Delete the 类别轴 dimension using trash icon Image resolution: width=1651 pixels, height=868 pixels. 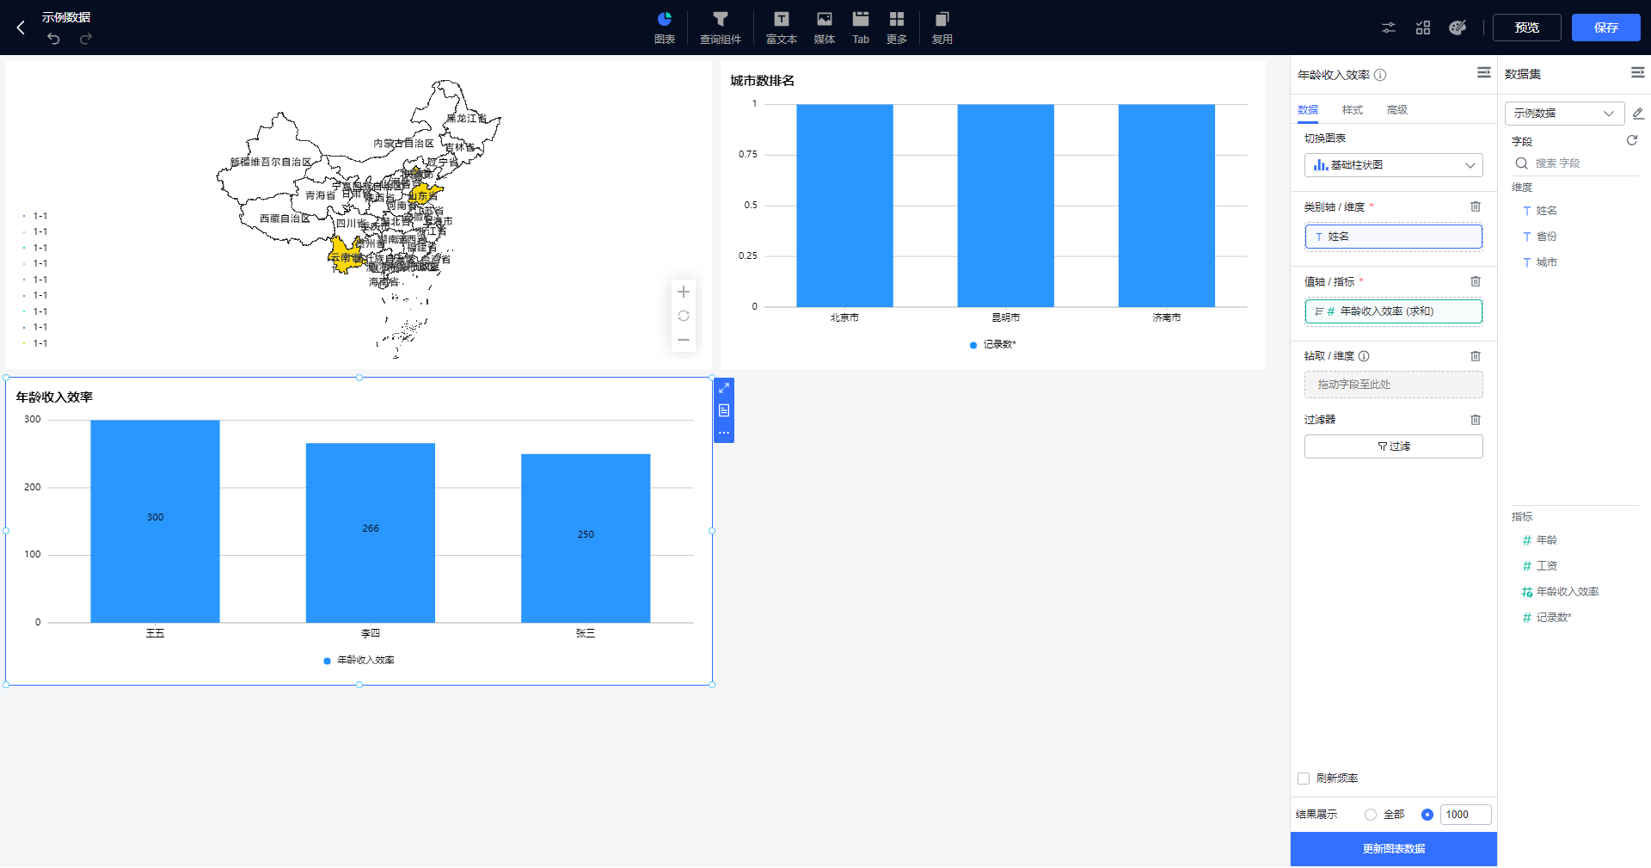pyautogui.click(x=1475, y=206)
